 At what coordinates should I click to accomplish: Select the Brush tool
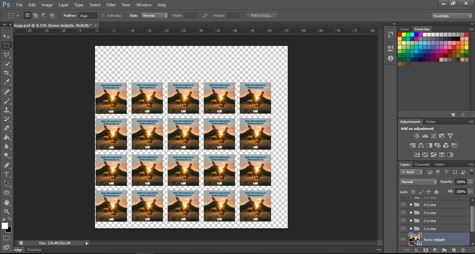pos(7,101)
